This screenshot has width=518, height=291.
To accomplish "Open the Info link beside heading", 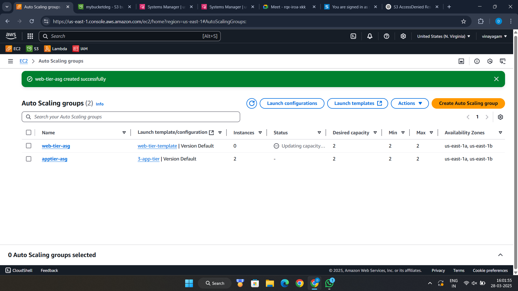I will point(100,104).
